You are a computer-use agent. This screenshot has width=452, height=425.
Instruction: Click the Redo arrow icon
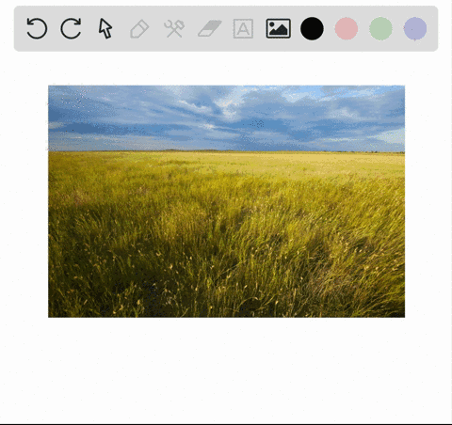tap(71, 28)
